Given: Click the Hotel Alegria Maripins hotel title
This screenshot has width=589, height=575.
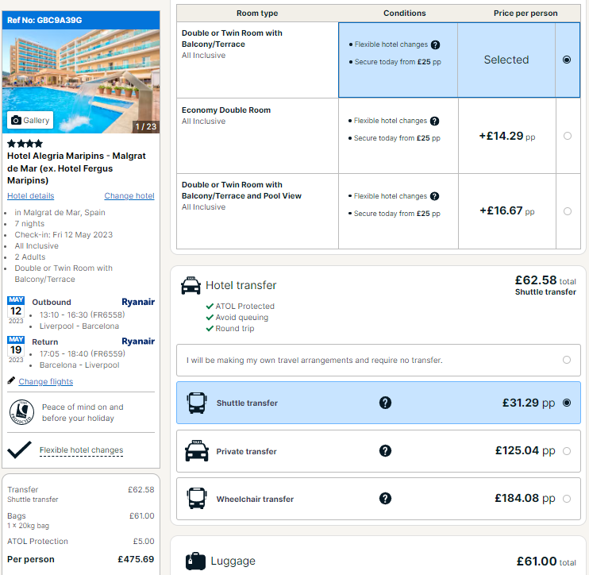Looking at the screenshot, I should 76,168.
